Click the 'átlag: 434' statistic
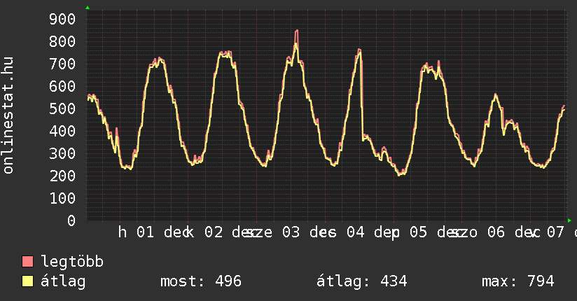Viewport: 577px width, 301px height. (362, 281)
